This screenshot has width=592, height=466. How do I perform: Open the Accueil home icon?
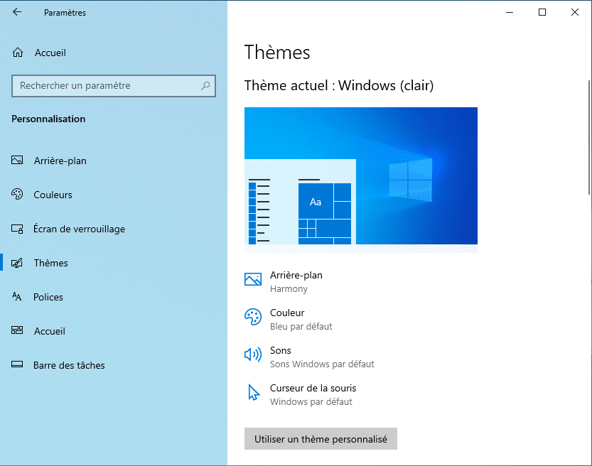pos(18,53)
